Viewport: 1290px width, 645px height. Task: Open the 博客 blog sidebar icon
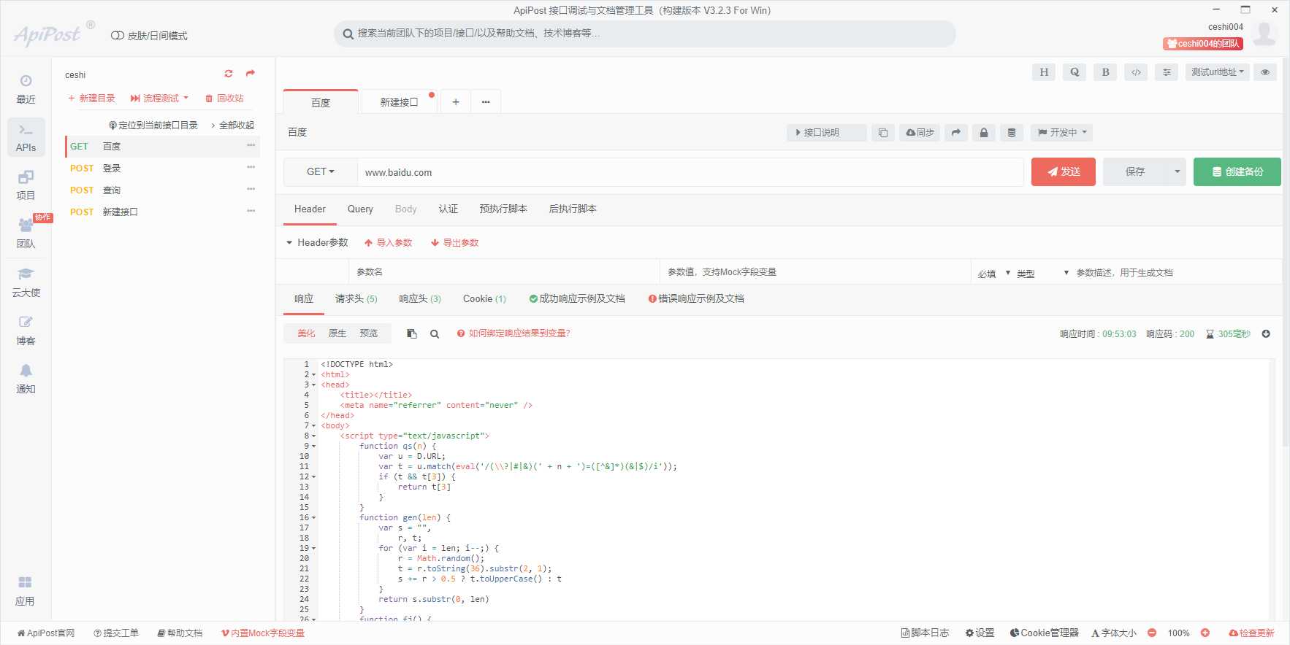point(26,331)
